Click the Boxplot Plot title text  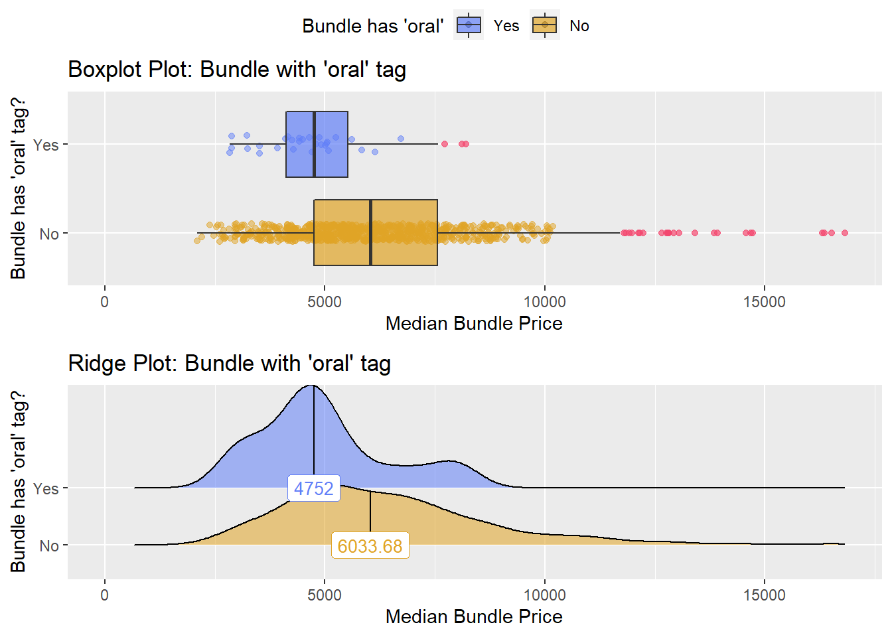point(237,69)
